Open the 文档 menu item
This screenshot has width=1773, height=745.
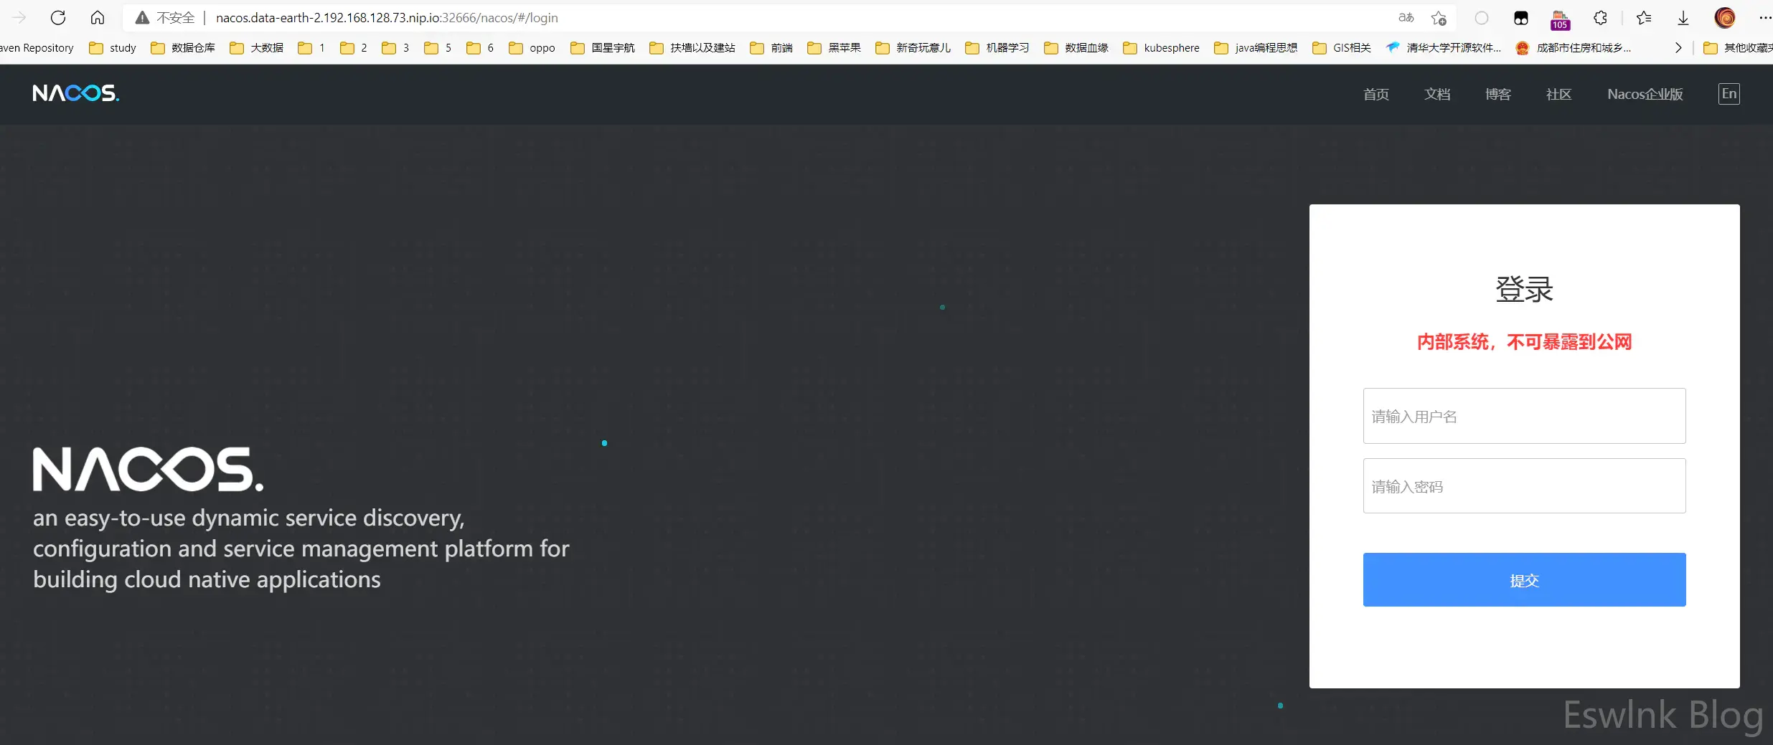point(1437,94)
